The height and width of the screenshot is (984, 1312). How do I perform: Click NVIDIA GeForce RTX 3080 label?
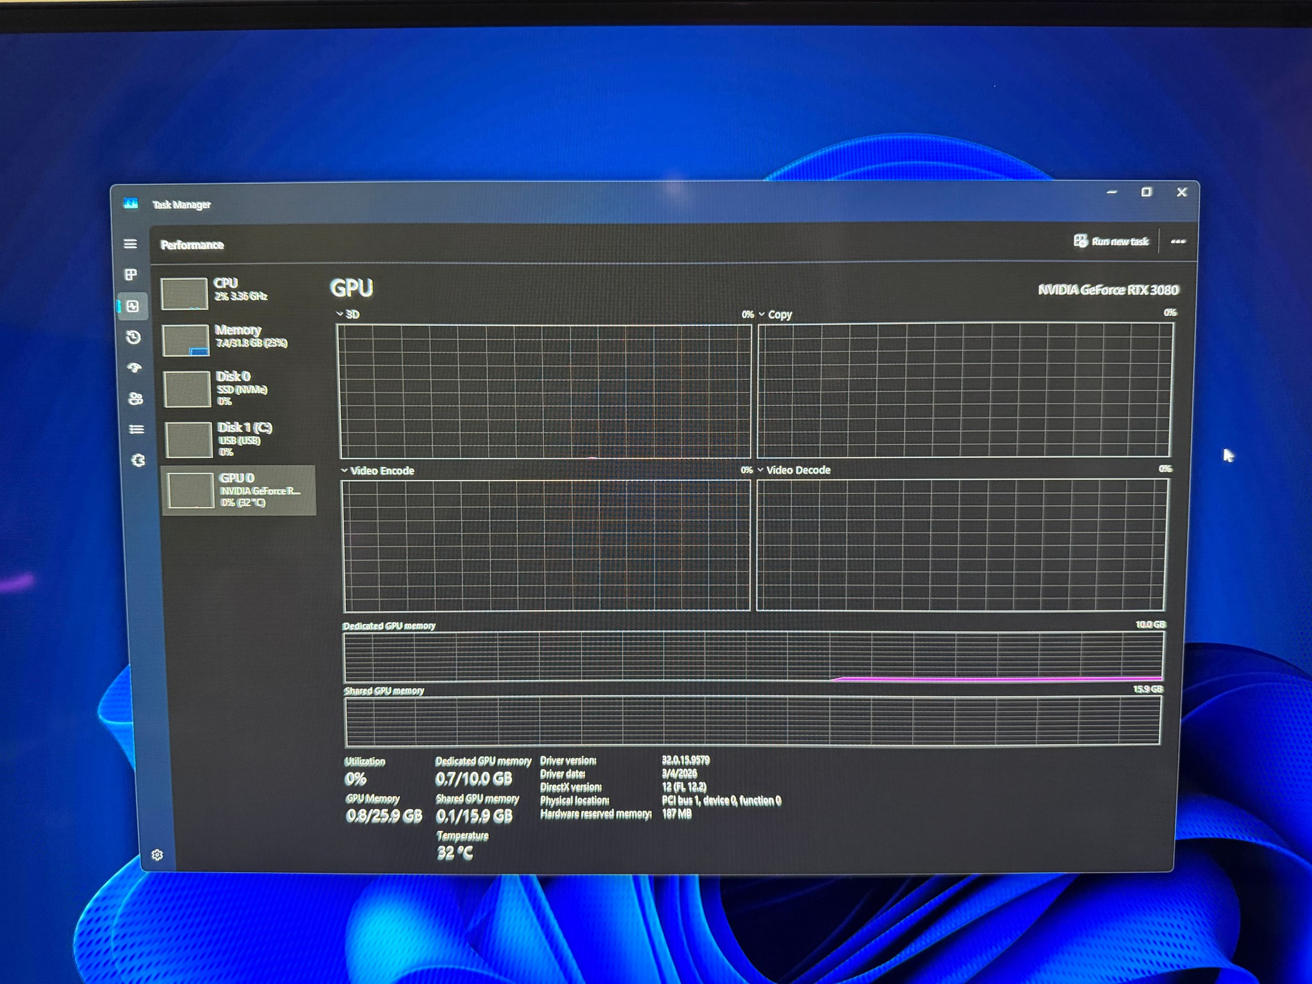click(x=1108, y=290)
